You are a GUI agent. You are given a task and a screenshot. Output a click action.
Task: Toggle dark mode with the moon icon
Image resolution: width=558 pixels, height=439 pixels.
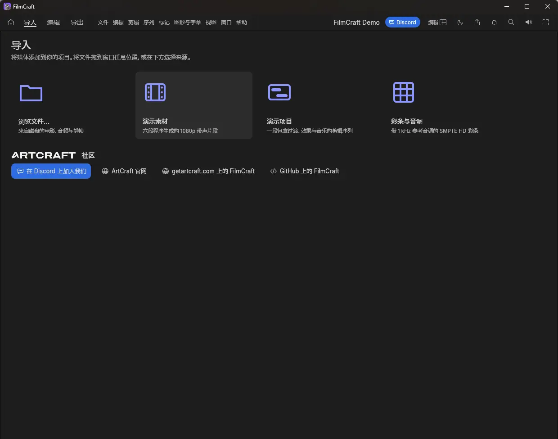460,22
